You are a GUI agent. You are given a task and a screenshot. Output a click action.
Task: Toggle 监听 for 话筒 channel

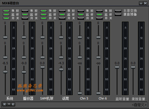(x=62, y=14)
